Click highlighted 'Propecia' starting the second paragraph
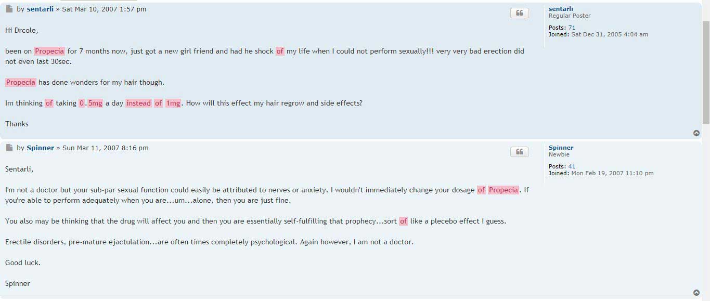Viewport: 710px width, 301px height. (x=21, y=82)
